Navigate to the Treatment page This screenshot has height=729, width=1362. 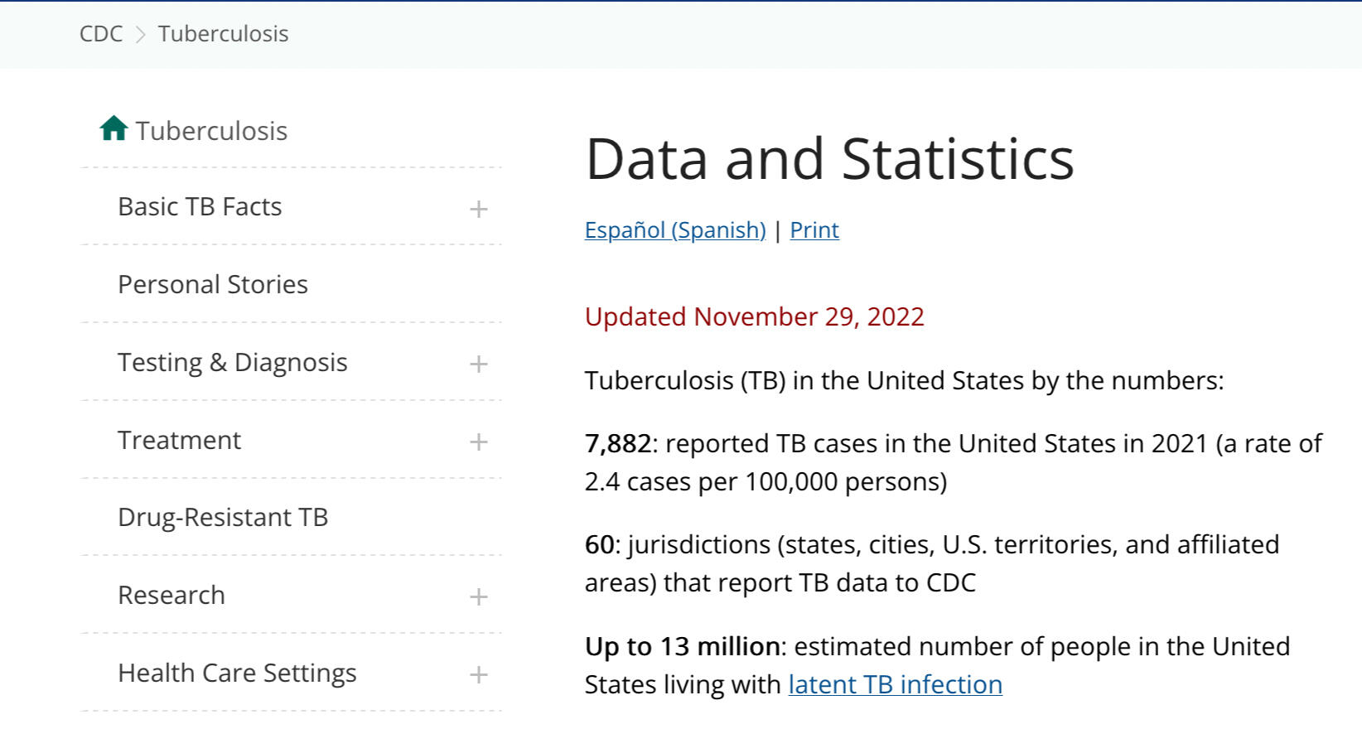click(x=179, y=440)
